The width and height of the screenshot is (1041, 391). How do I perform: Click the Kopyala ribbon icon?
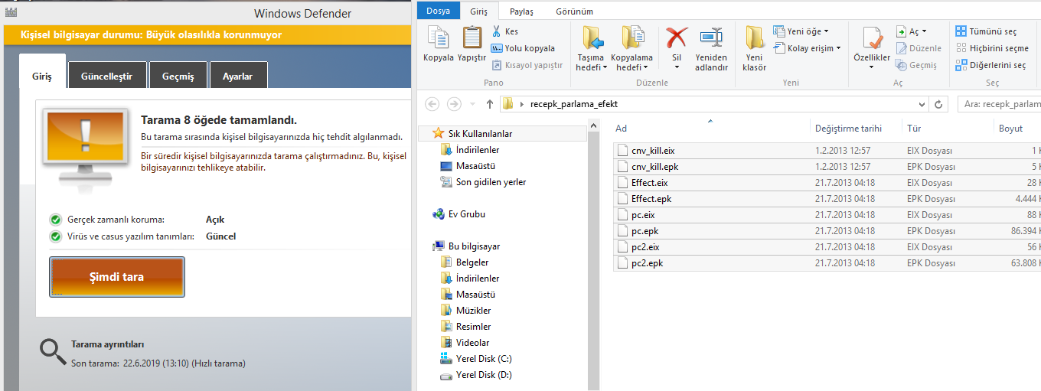(439, 37)
